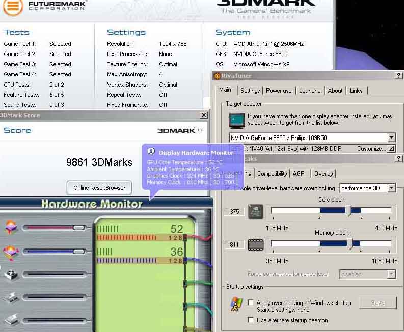The height and width of the screenshot is (332, 404).
Task: Open the About tab
Action: (335, 91)
